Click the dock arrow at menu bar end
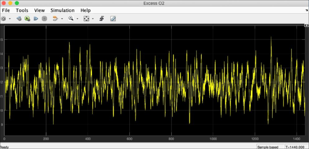This screenshot has width=309, height=149. [x=307, y=10]
